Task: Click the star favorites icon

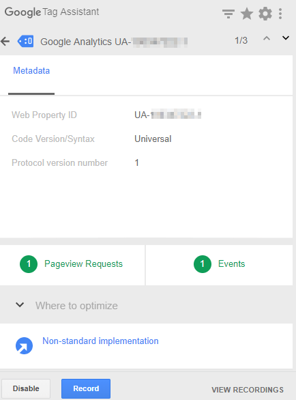Action: pyautogui.click(x=247, y=14)
